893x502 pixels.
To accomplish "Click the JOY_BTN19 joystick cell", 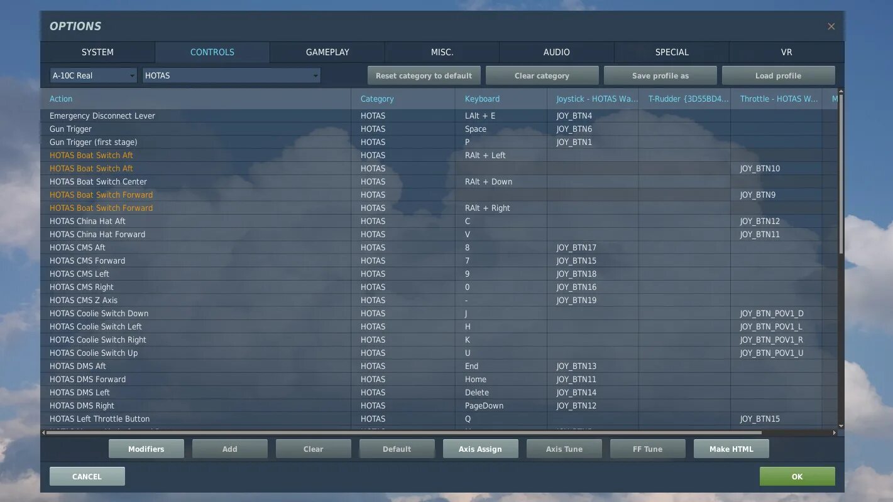I will [593, 300].
